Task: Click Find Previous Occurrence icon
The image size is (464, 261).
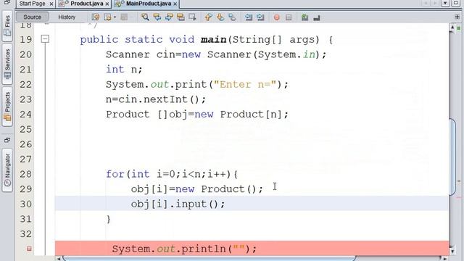Action: coord(157,17)
